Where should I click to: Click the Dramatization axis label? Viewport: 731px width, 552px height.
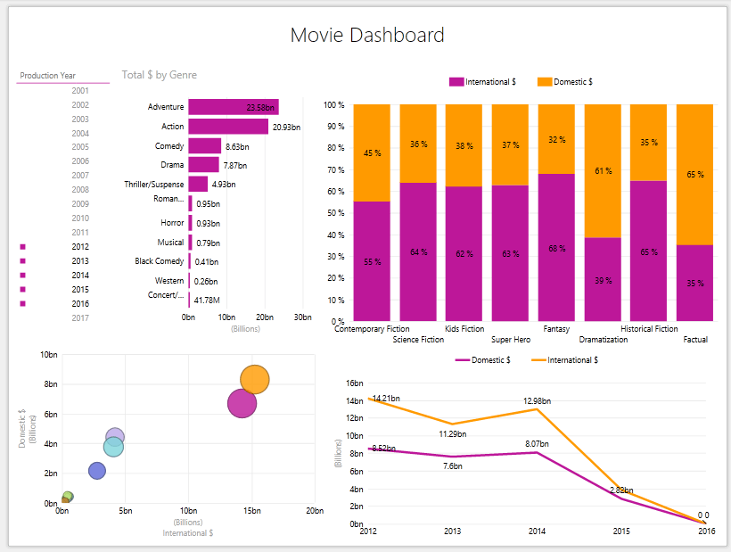(604, 340)
